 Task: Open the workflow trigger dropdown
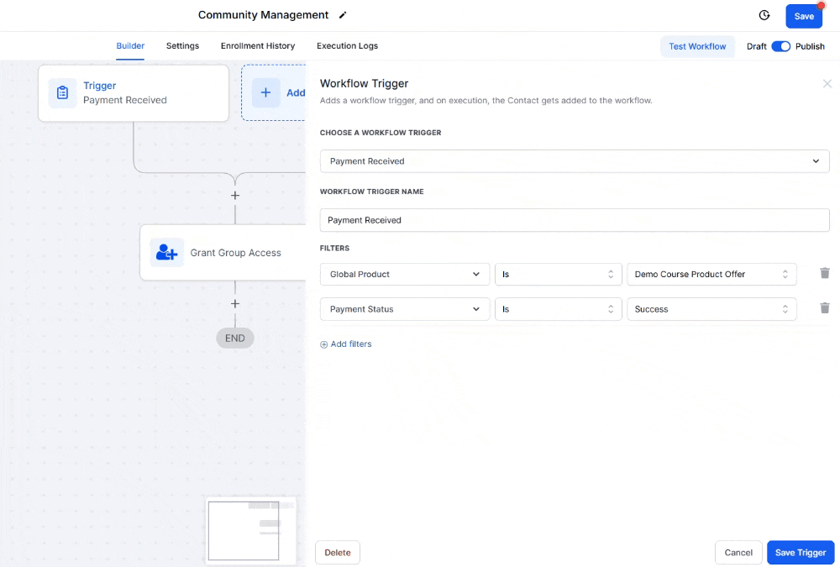click(x=575, y=161)
